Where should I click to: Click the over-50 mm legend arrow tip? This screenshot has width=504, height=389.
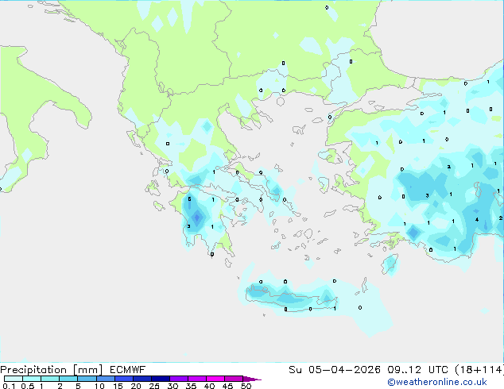[252, 379]
